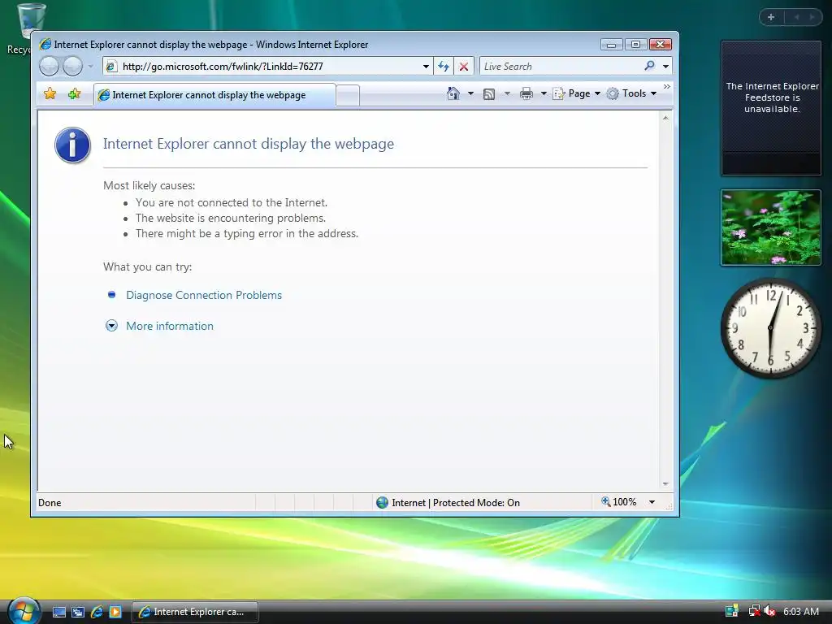Click the sidebar Add Gadgets plus button
This screenshot has width=832, height=624.
point(771,17)
